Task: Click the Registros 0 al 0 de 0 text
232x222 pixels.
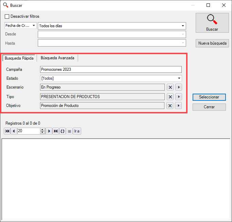Action: [x=23, y=123]
